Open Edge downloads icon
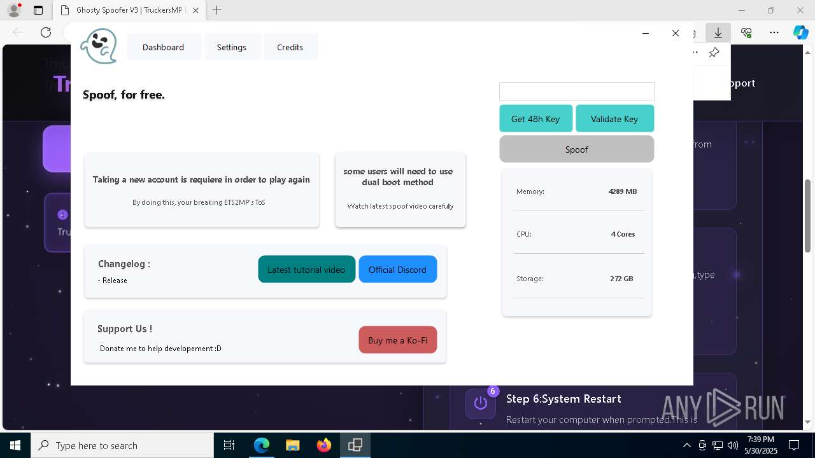Viewport: 815px width, 458px height. click(x=718, y=32)
